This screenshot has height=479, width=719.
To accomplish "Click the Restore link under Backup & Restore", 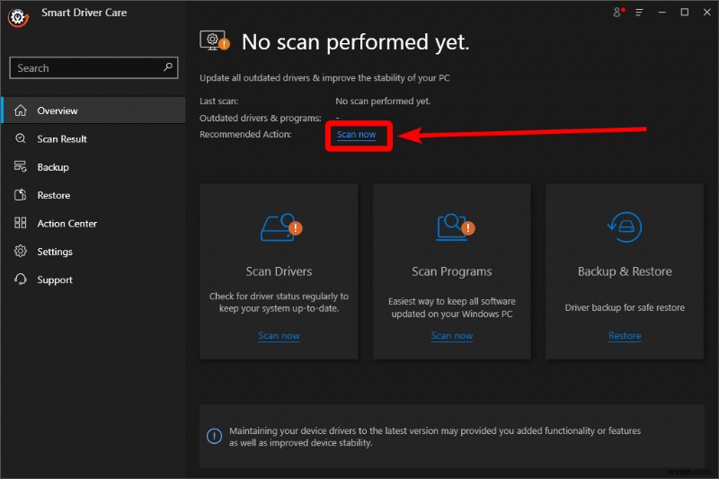I will tap(625, 335).
